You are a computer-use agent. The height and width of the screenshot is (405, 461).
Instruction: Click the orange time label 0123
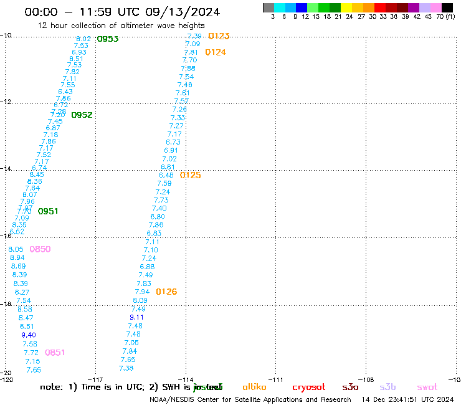[219, 36]
